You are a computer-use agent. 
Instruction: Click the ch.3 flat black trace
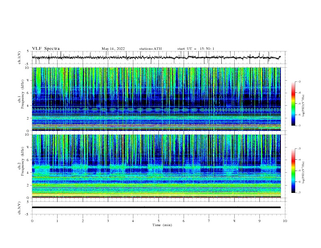coord(156,207)
